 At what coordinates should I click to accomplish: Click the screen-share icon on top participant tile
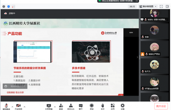coord(142,20)
